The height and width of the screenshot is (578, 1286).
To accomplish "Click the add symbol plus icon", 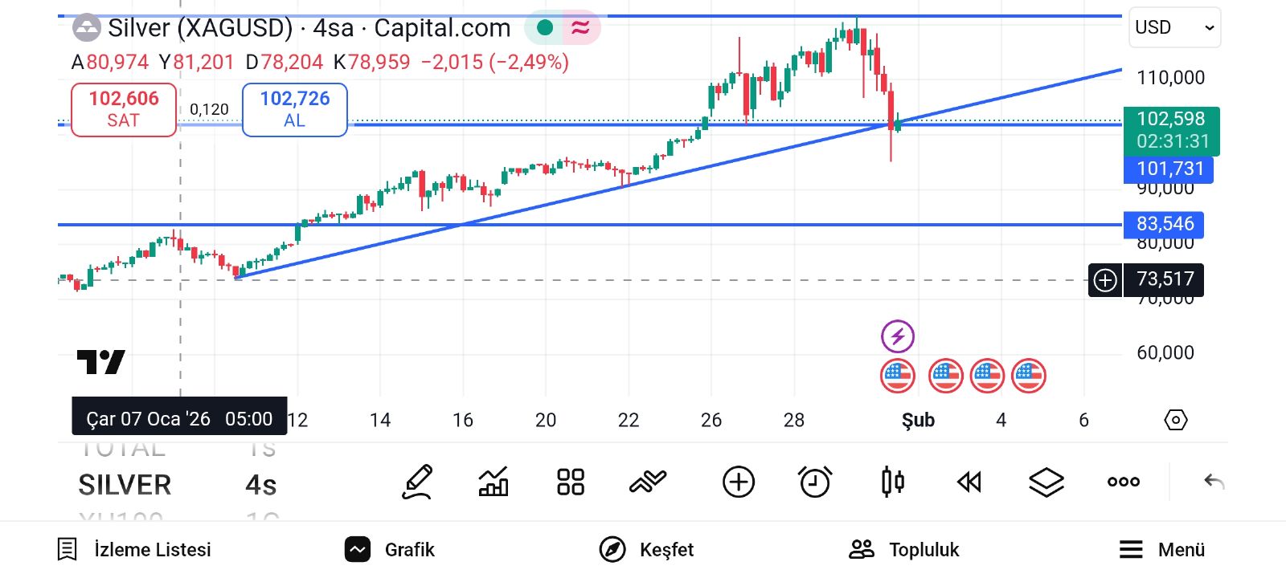I will pyautogui.click(x=738, y=482).
